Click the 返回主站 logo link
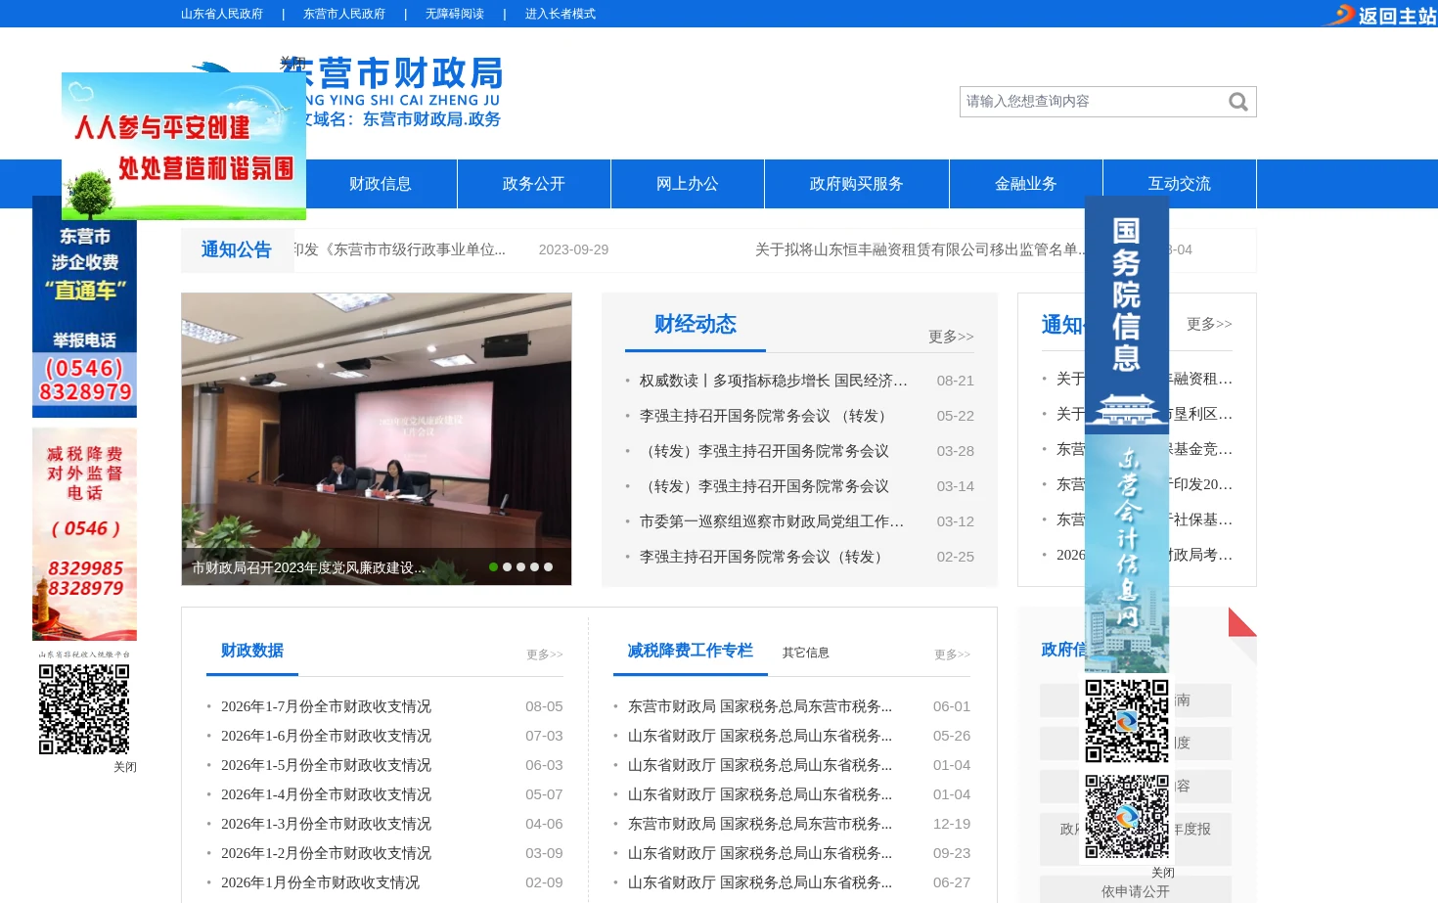This screenshot has width=1438, height=903. point(1379,15)
